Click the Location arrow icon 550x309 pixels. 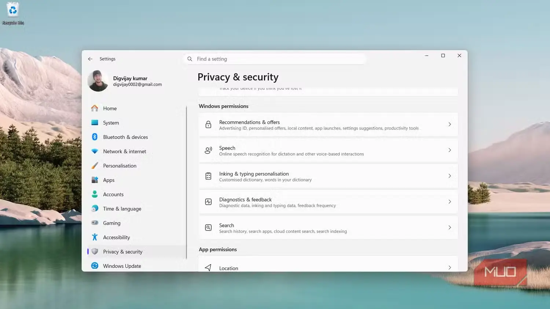coord(208,268)
